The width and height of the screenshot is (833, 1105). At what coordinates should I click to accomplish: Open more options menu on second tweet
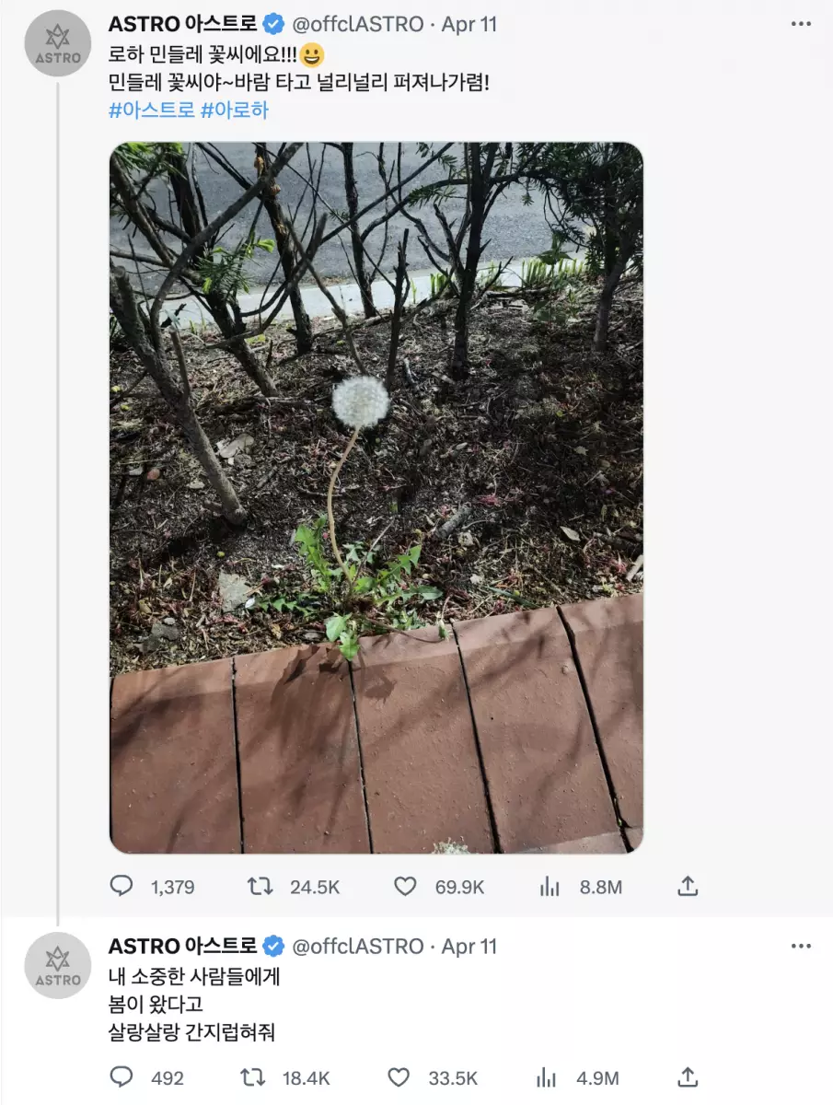[x=801, y=946]
